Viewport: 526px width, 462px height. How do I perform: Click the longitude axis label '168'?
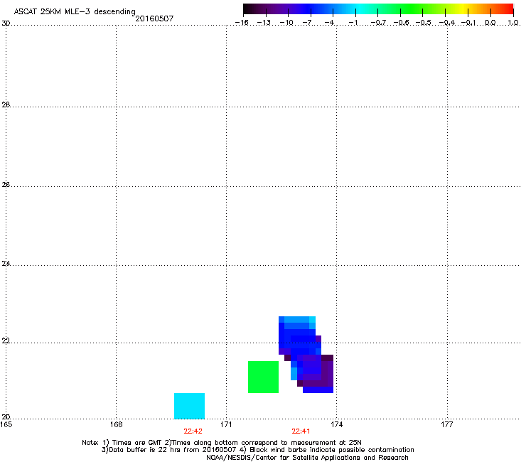tap(116, 424)
